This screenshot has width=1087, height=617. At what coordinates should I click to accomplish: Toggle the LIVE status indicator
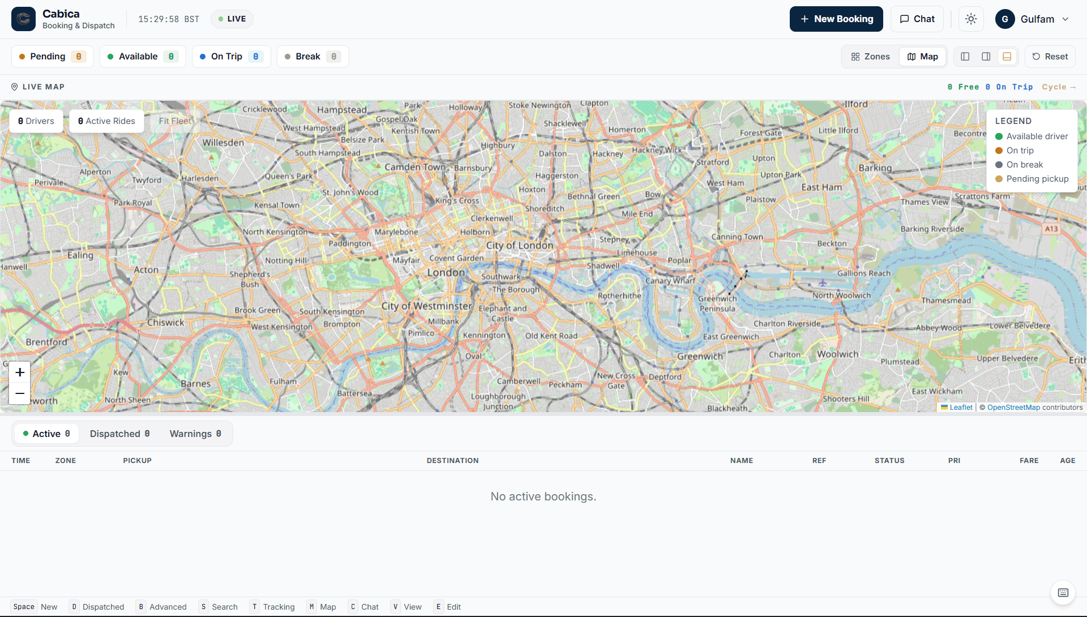coord(232,19)
